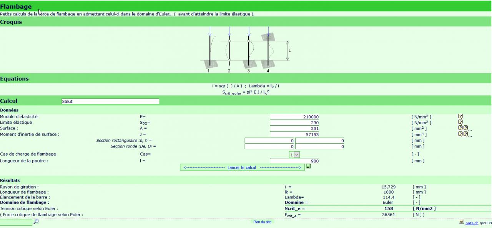Click the Croquis section heading
Image resolution: width=492 pixels, height=228 pixels.
tap(11, 22)
